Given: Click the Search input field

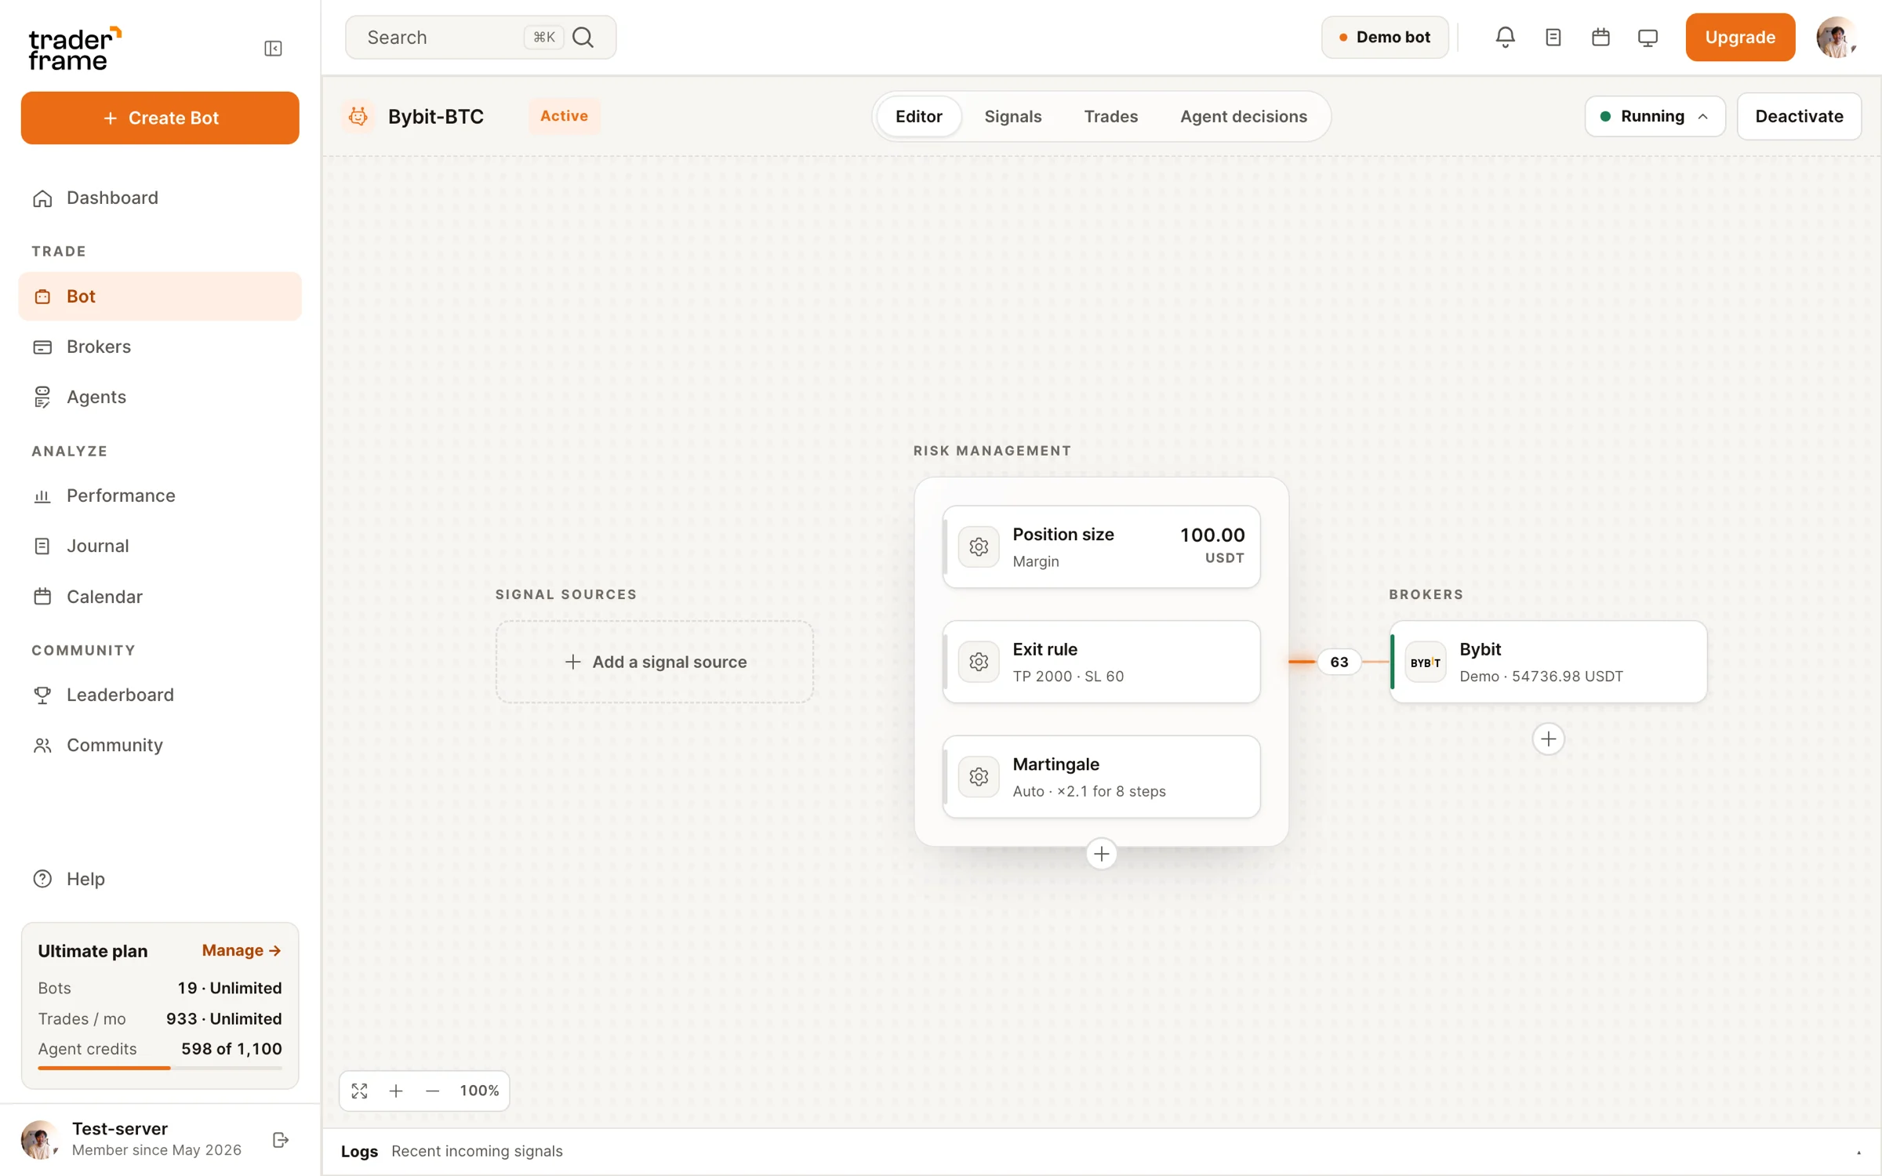Looking at the screenshot, I should tap(481, 37).
